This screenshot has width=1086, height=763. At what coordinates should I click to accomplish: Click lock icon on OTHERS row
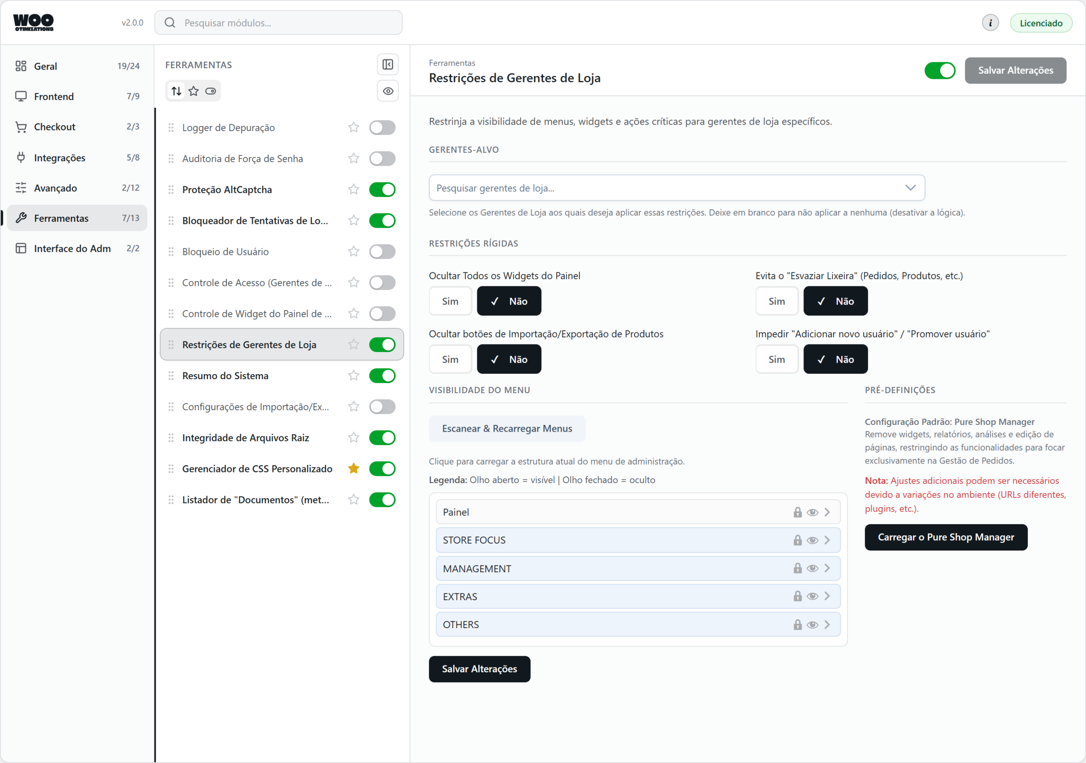tap(798, 624)
